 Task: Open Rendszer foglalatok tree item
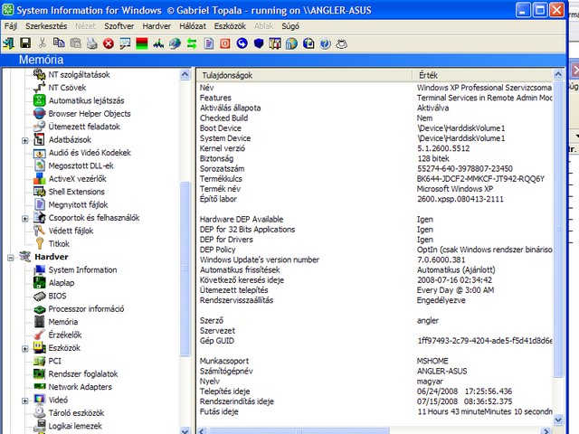click(x=83, y=373)
